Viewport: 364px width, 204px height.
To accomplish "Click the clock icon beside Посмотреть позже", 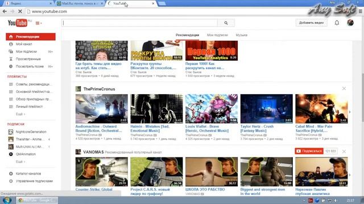I will (x=11, y=66).
